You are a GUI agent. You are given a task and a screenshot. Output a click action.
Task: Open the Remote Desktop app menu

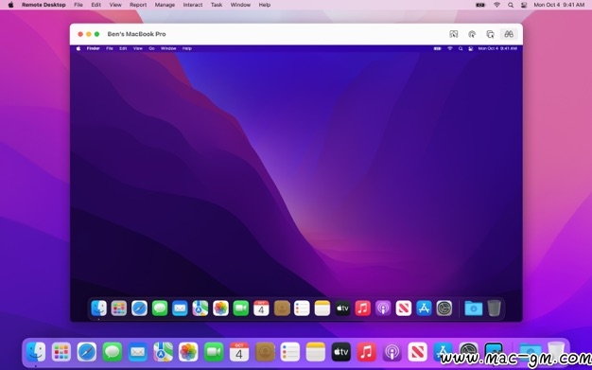tap(44, 5)
